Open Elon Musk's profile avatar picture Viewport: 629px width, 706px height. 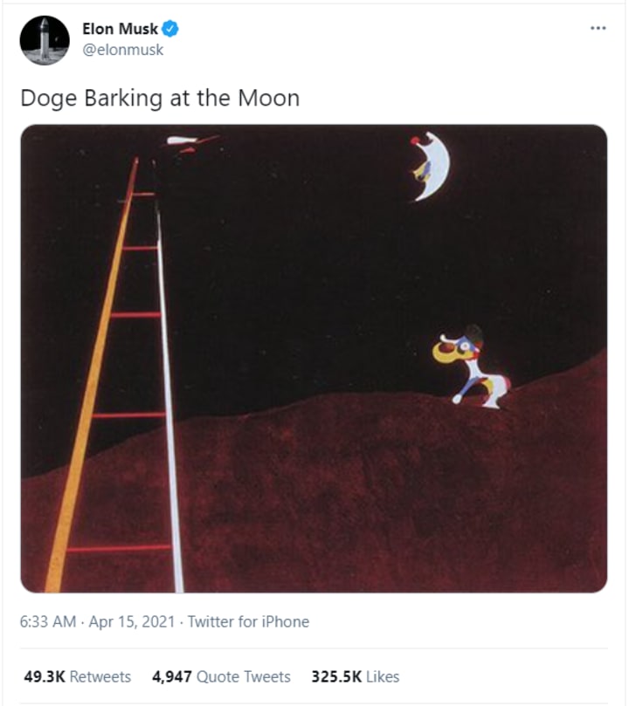pyautogui.click(x=45, y=40)
